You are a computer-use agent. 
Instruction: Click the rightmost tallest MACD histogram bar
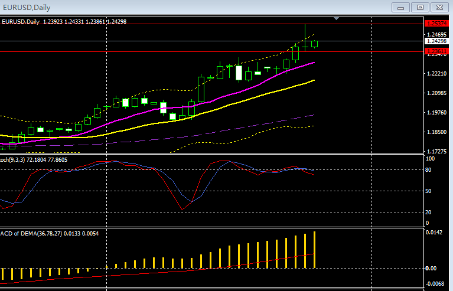315,249
